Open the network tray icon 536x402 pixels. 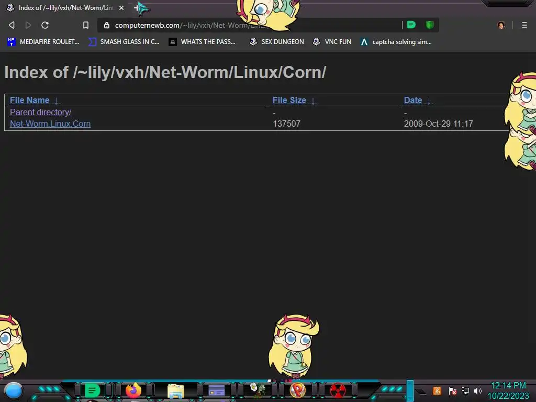point(465,390)
